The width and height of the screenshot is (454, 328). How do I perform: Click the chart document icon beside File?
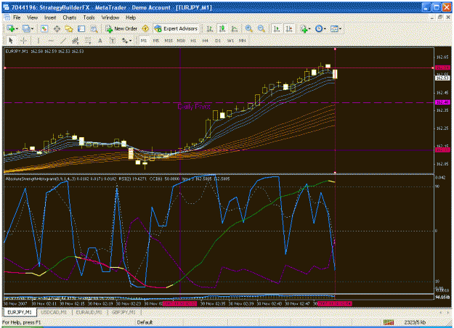[7, 17]
